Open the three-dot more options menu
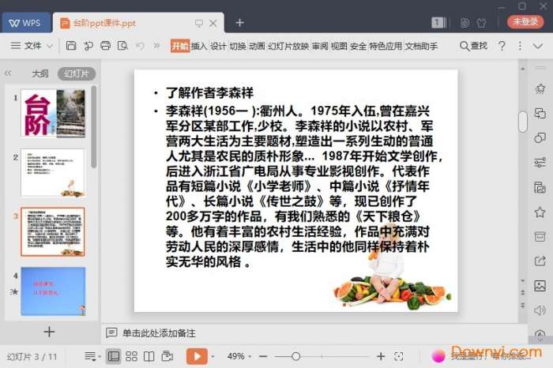 tap(520, 46)
